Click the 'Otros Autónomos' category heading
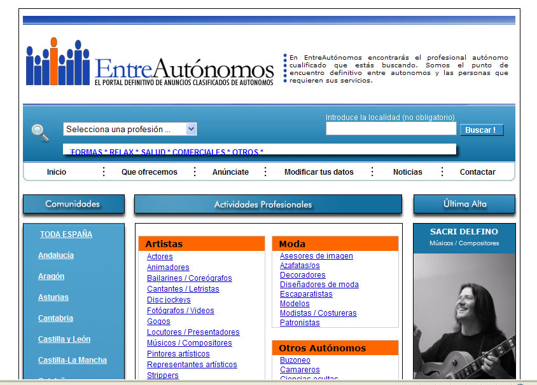537x385 pixels. [335, 348]
